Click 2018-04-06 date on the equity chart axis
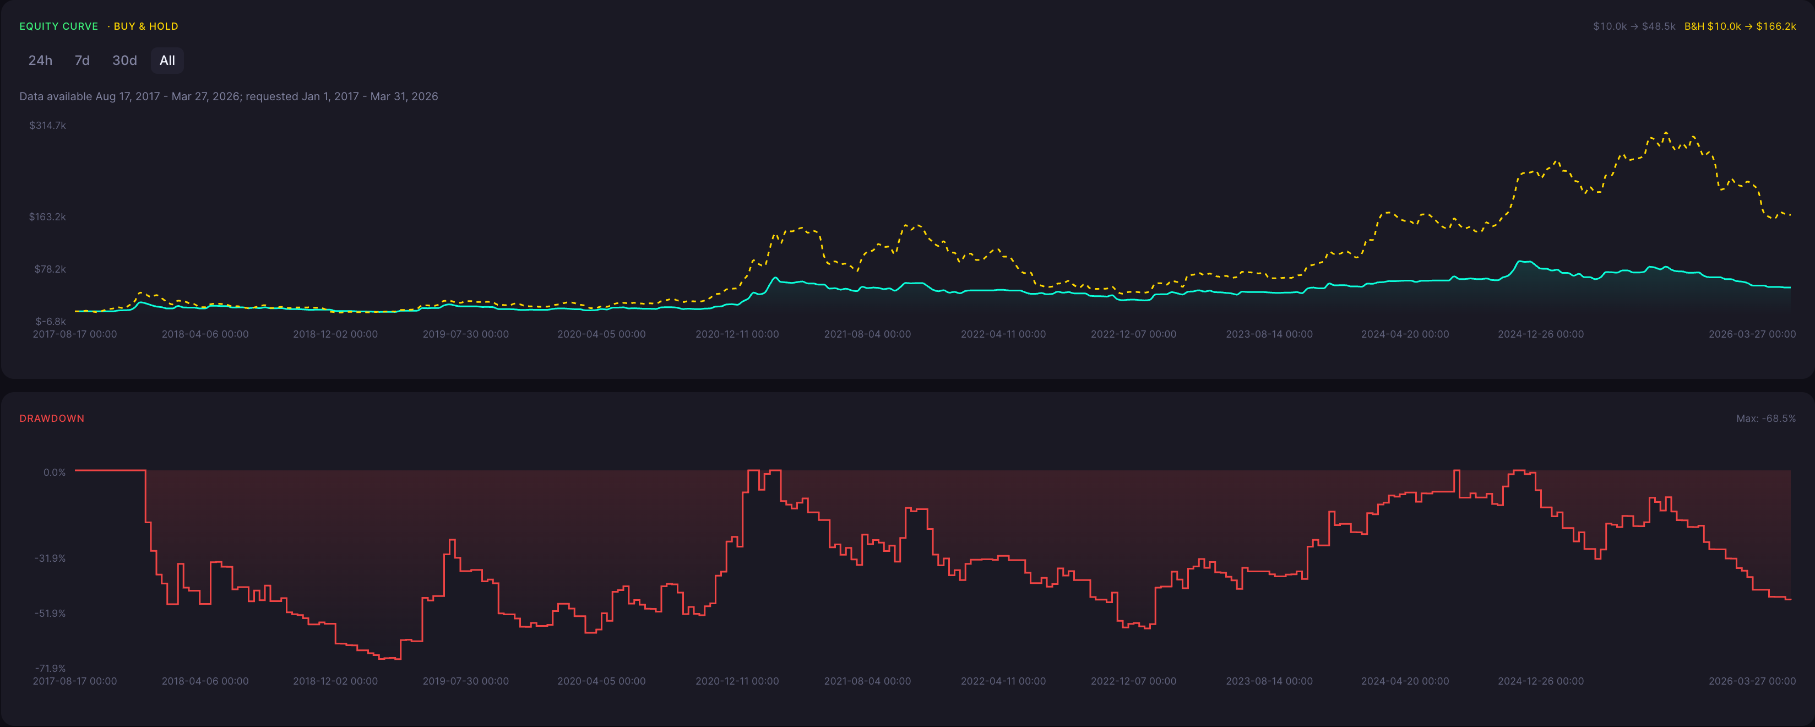This screenshot has width=1815, height=727. pyautogui.click(x=205, y=334)
